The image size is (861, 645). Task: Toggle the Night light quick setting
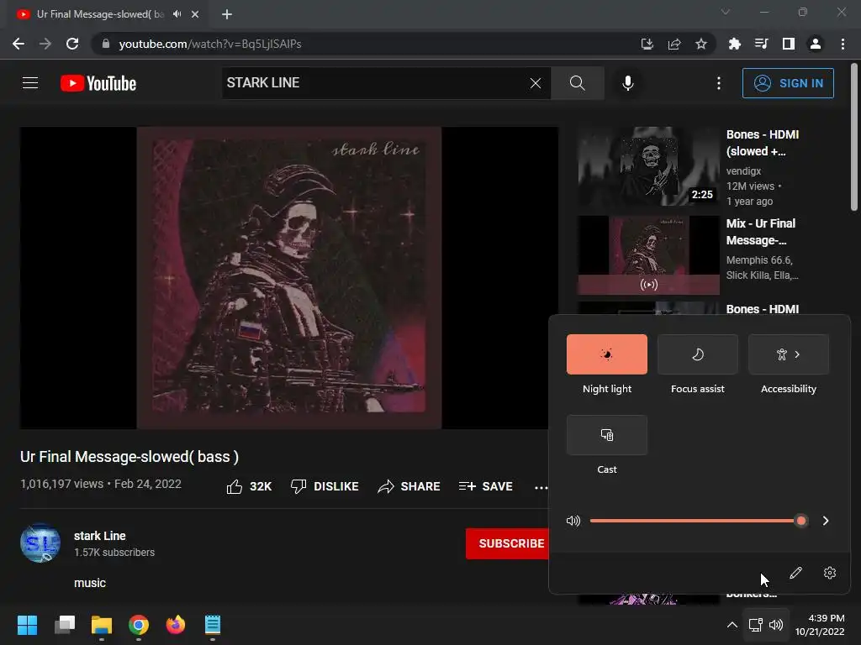607,354
